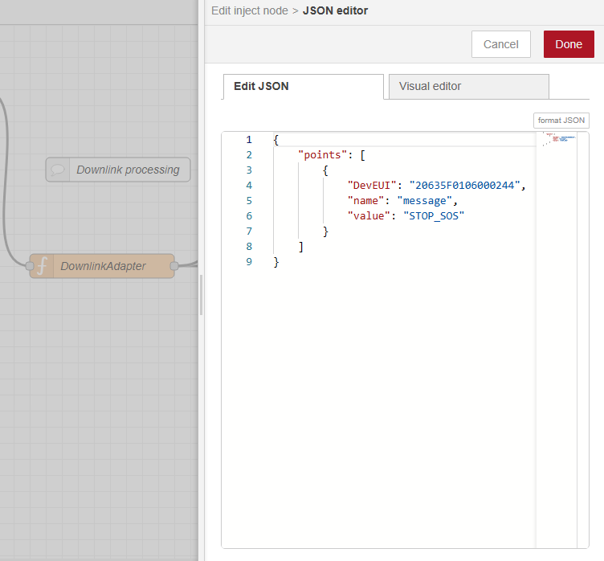Select the DownlinkAdapter node label
This screenshot has width=604, height=561.
(x=104, y=266)
